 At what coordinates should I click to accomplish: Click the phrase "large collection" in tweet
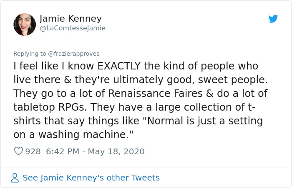[185, 108]
